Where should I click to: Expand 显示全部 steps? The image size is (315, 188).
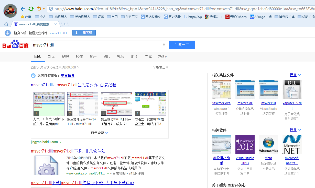[100, 133]
